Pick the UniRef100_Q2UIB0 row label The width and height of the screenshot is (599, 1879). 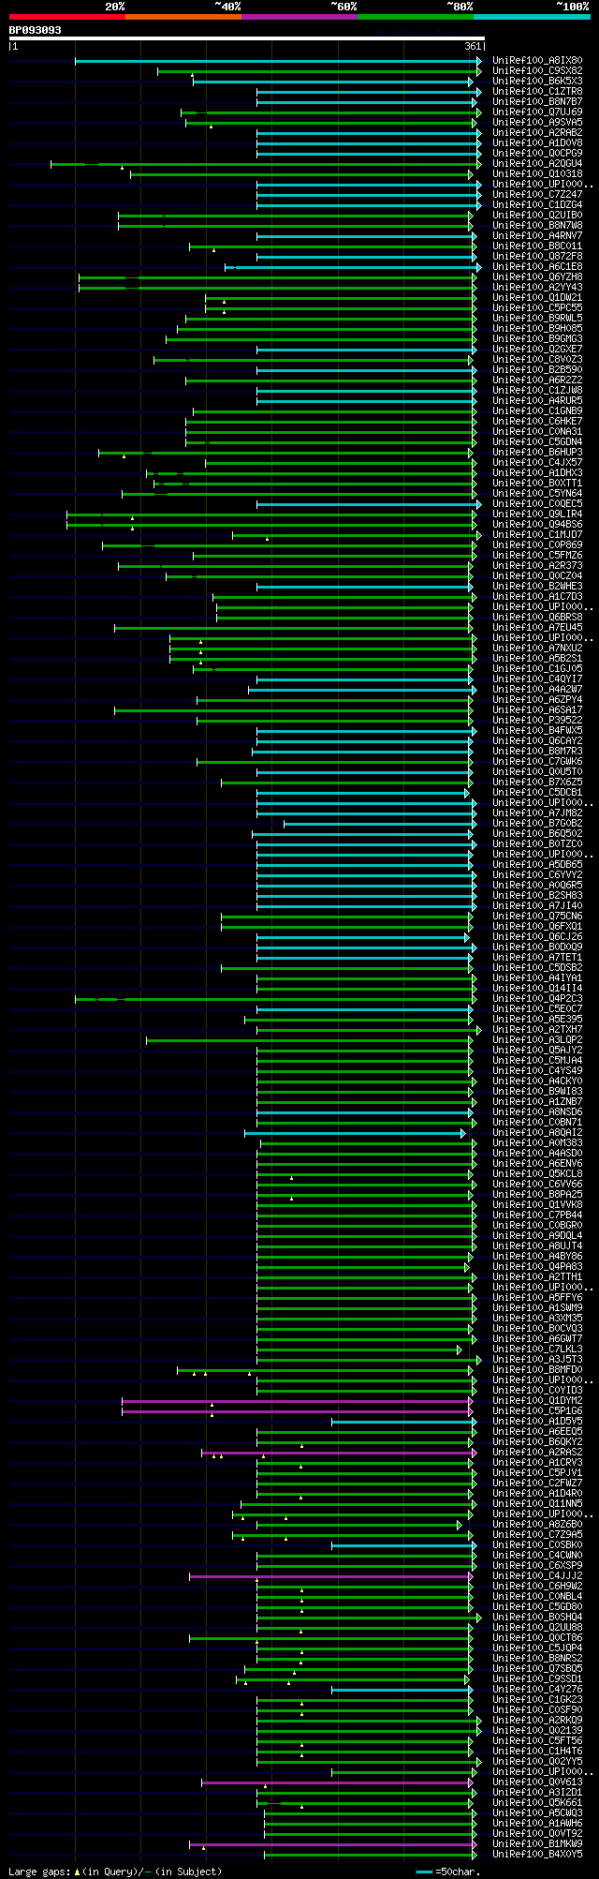pos(537,216)
